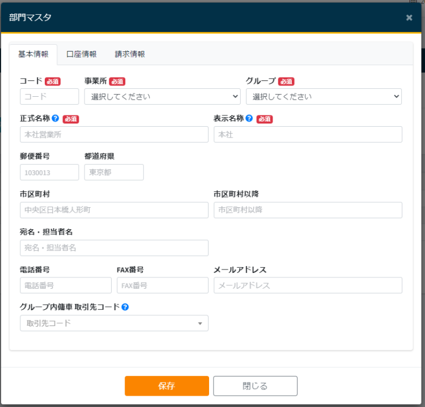Expand the 取引先コード combo box
Screen dimensions: 425x407
(x=114, y=323)
